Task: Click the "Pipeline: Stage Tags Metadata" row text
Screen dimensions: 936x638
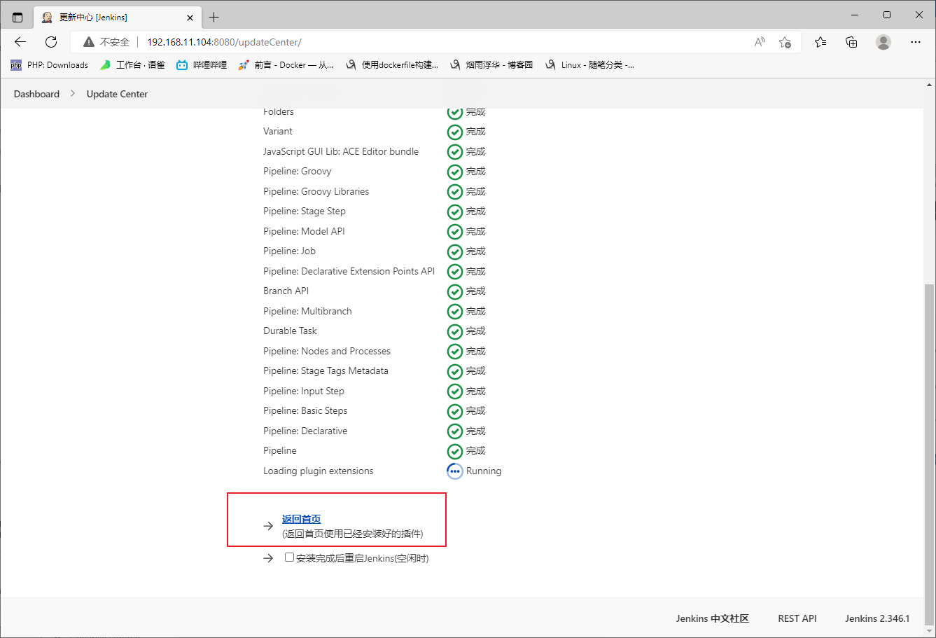Action: [x=326, y=370]
